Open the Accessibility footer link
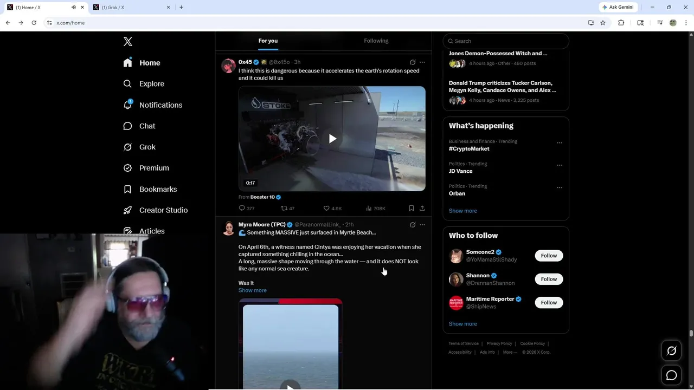Image resolution: width=694 pixels, height=390 pixels. coord(460,352)
